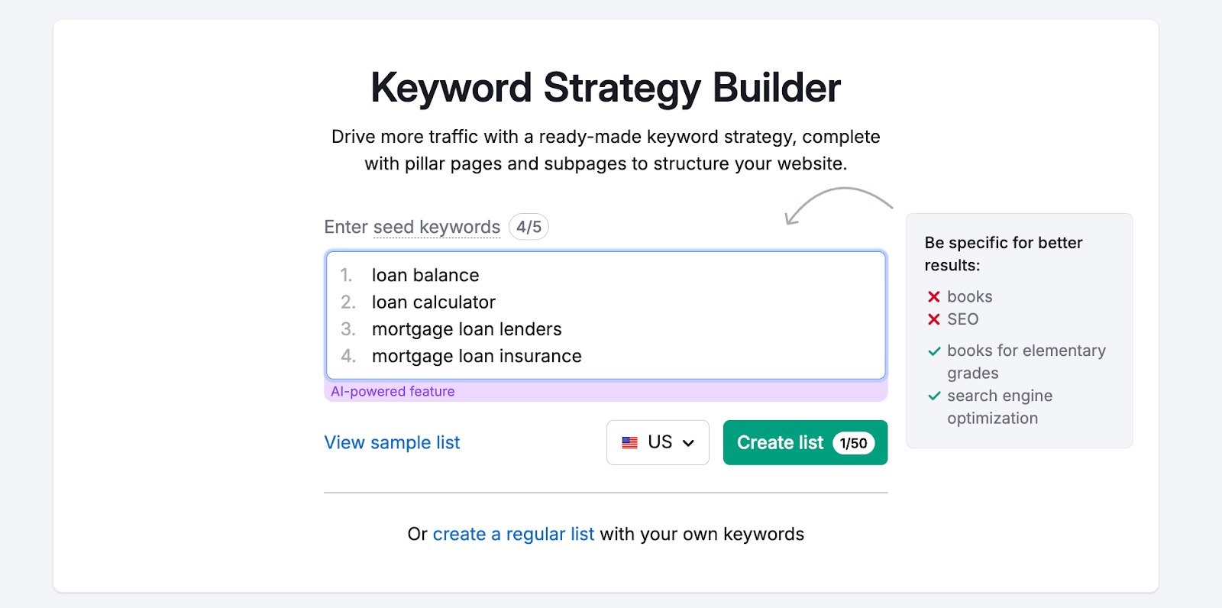Screen dimensions: 1222x608
Task: Click the "create a regular list" link
Action: point(513,534)
